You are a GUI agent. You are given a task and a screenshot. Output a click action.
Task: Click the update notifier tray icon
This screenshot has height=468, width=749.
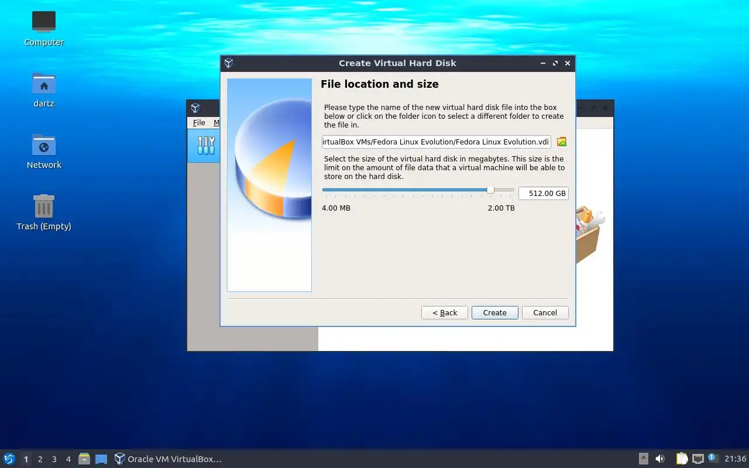pos(713,458)
